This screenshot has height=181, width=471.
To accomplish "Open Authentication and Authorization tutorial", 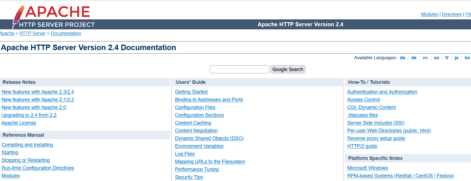I will 382,92.
